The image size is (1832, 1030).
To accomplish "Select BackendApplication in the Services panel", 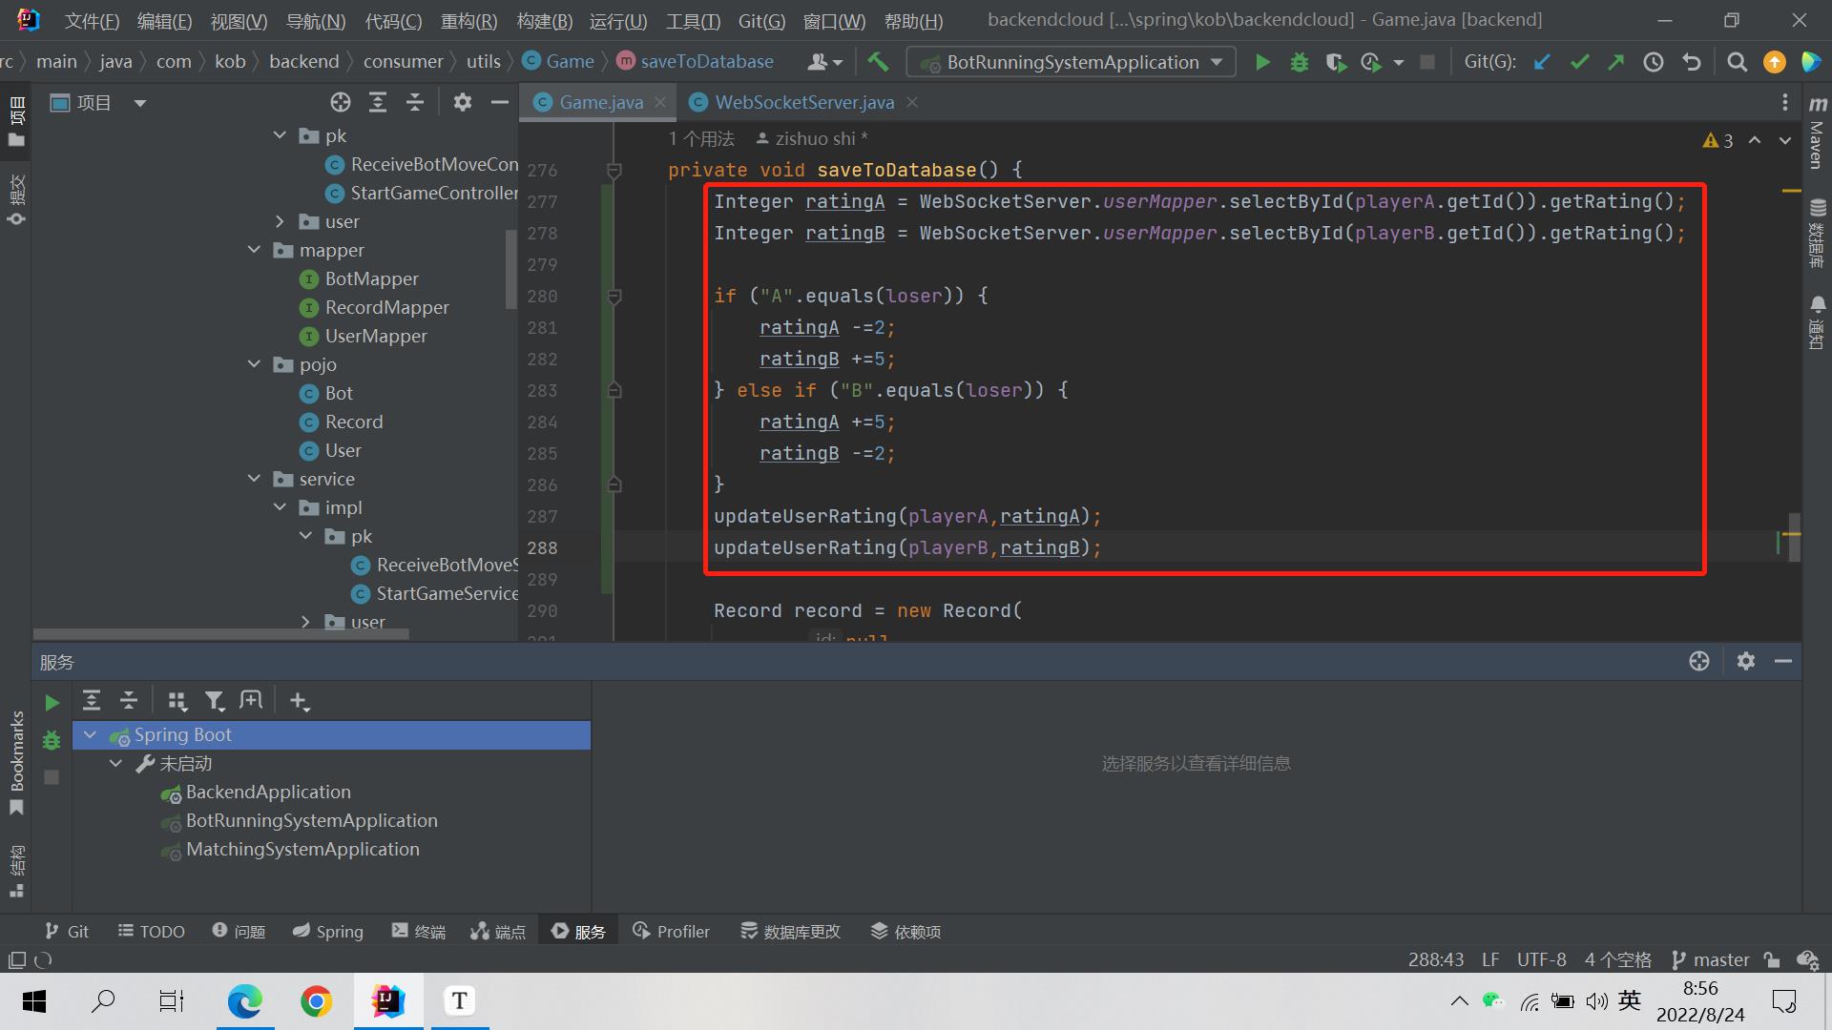I will [267, 793].
